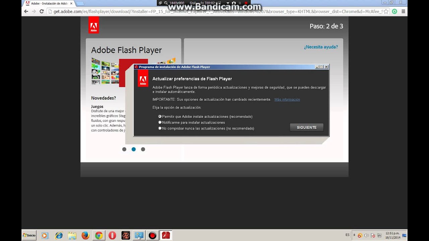Click the red-black app icon next to Opera

tap(126, 236)
